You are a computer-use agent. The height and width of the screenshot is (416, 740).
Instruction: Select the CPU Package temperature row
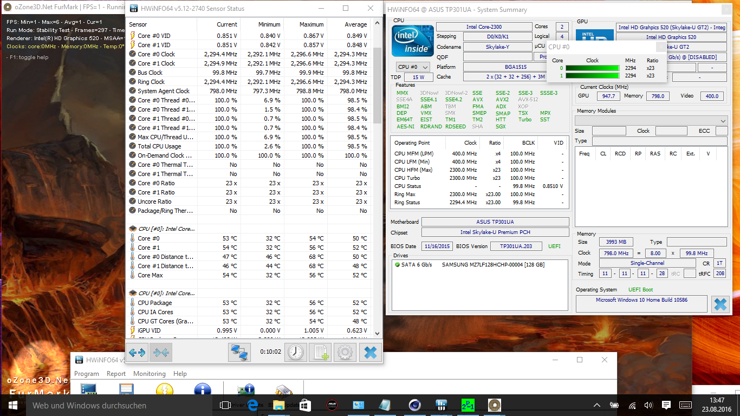[x=249, y=303]
